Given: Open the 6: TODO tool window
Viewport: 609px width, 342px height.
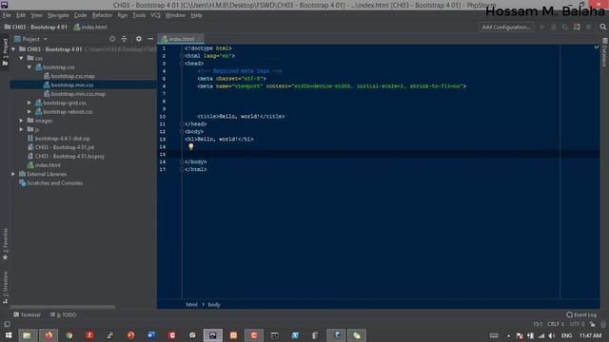Looking at the screenshot, I should [x=63, y=314].
